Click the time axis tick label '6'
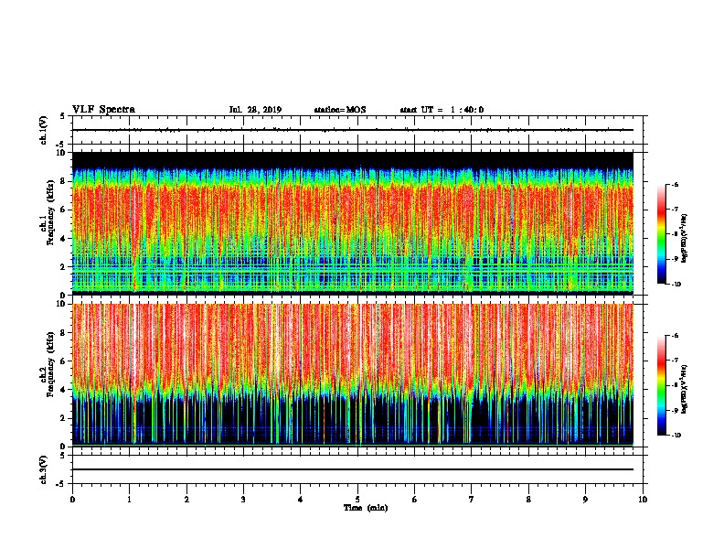This screenshot has width=724, height=560. click(415, 500)
